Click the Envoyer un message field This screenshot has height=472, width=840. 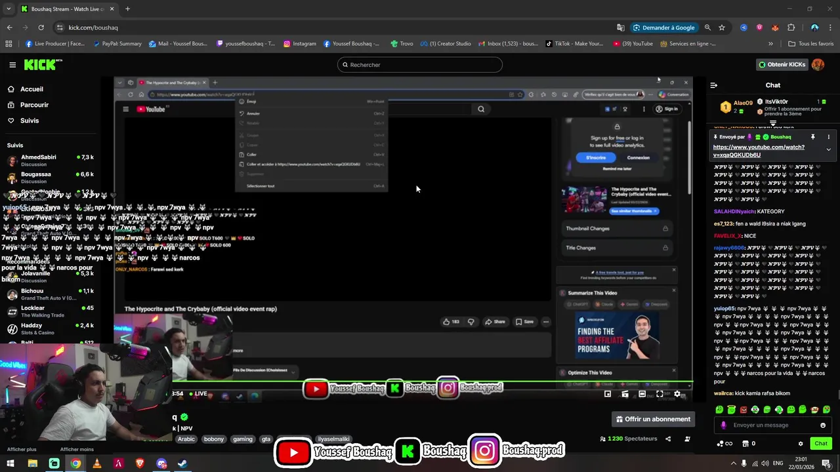tap(773, 425)
